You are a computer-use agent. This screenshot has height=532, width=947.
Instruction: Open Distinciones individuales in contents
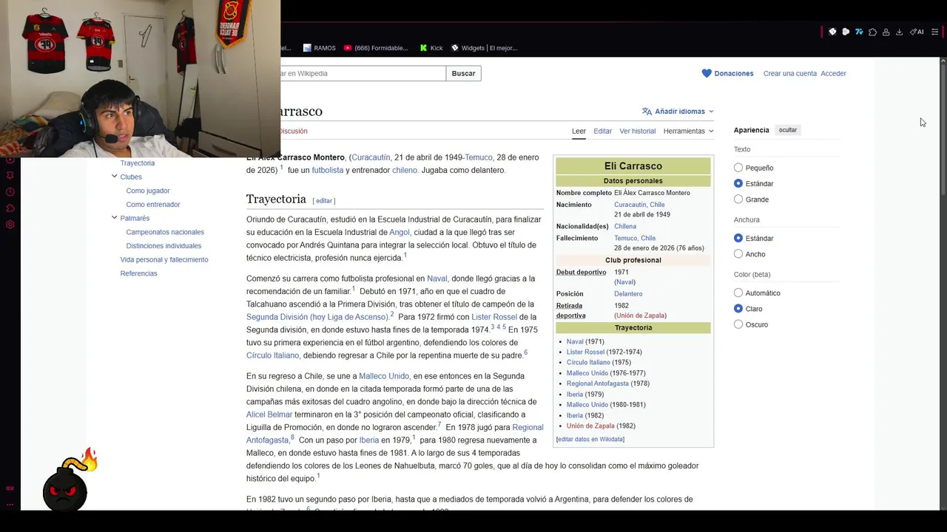(164, 246)
